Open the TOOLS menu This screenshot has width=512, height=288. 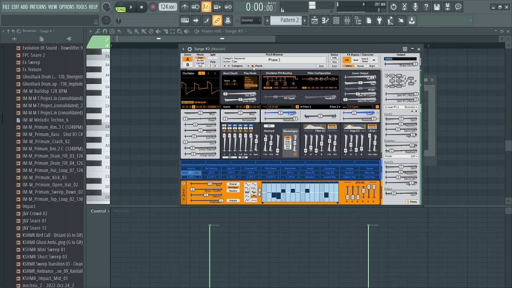click(81, 7)
